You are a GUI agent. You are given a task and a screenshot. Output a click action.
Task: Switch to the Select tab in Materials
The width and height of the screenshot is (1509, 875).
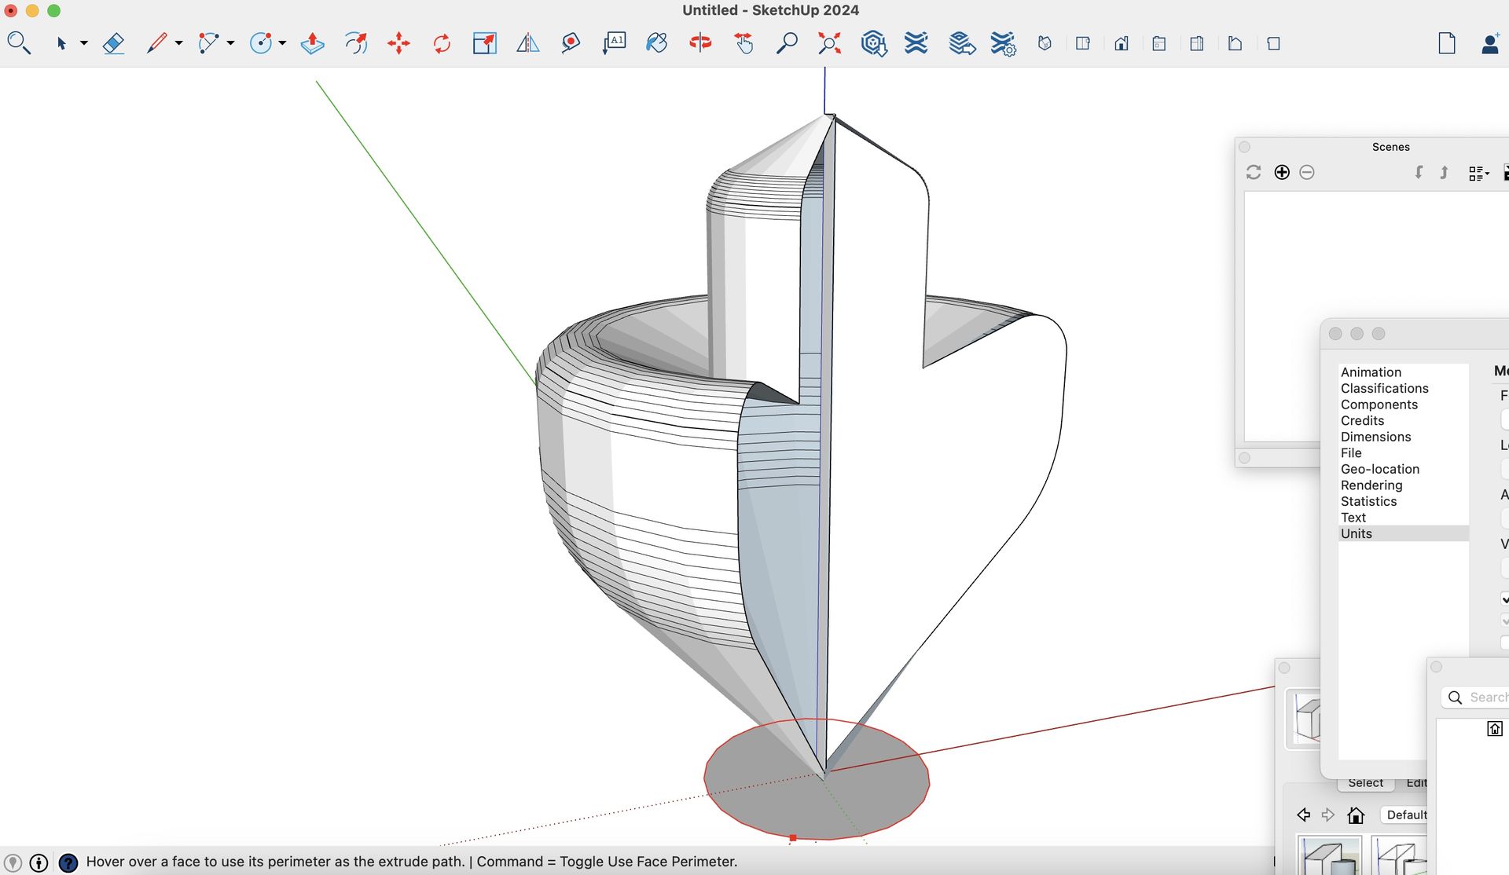(x=1365, y=783)
